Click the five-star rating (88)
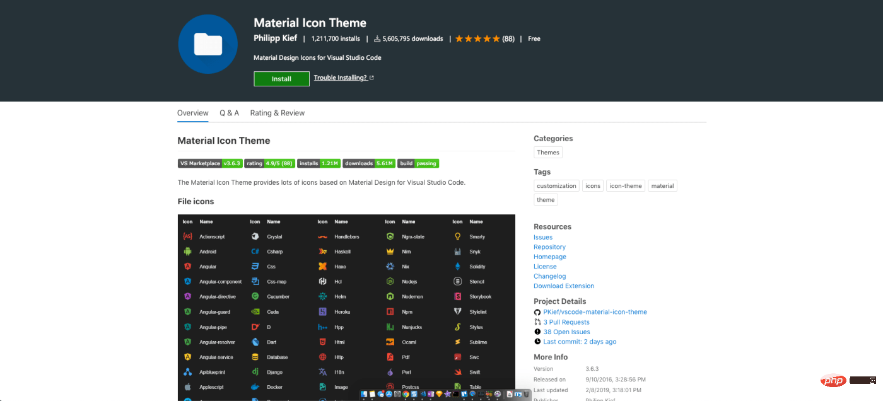 [x=484, y=38]
